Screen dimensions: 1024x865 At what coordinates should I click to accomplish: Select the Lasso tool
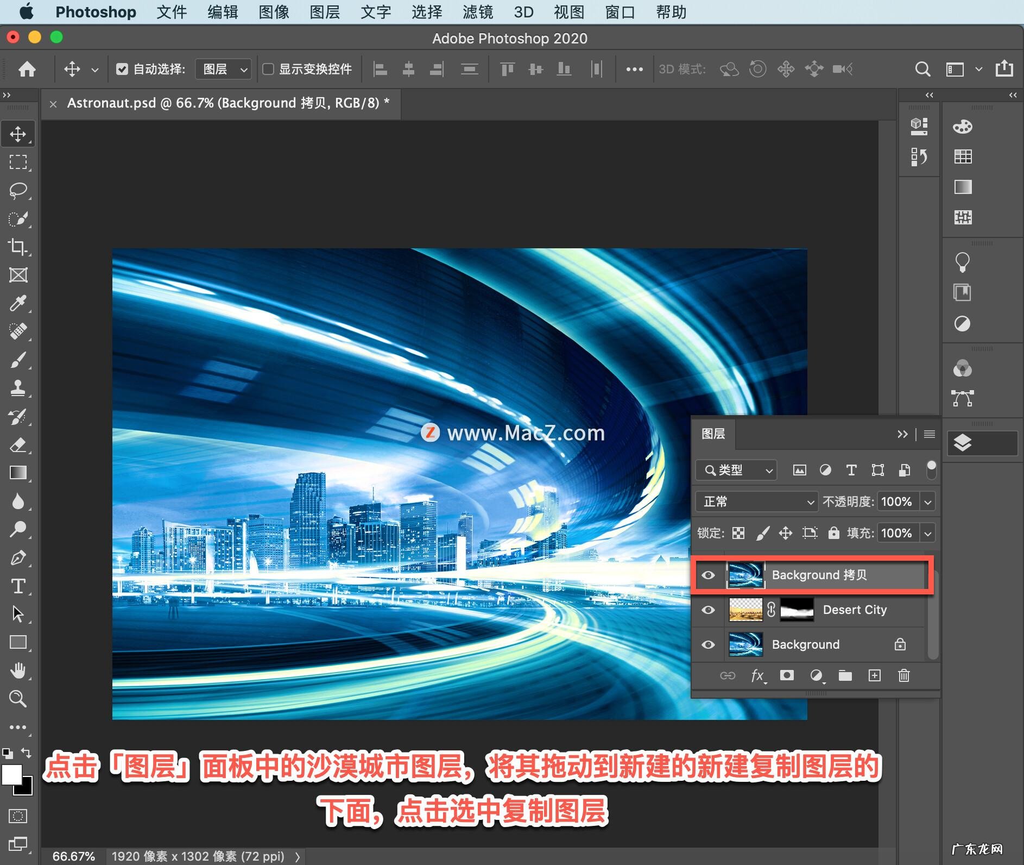point(18,191)
